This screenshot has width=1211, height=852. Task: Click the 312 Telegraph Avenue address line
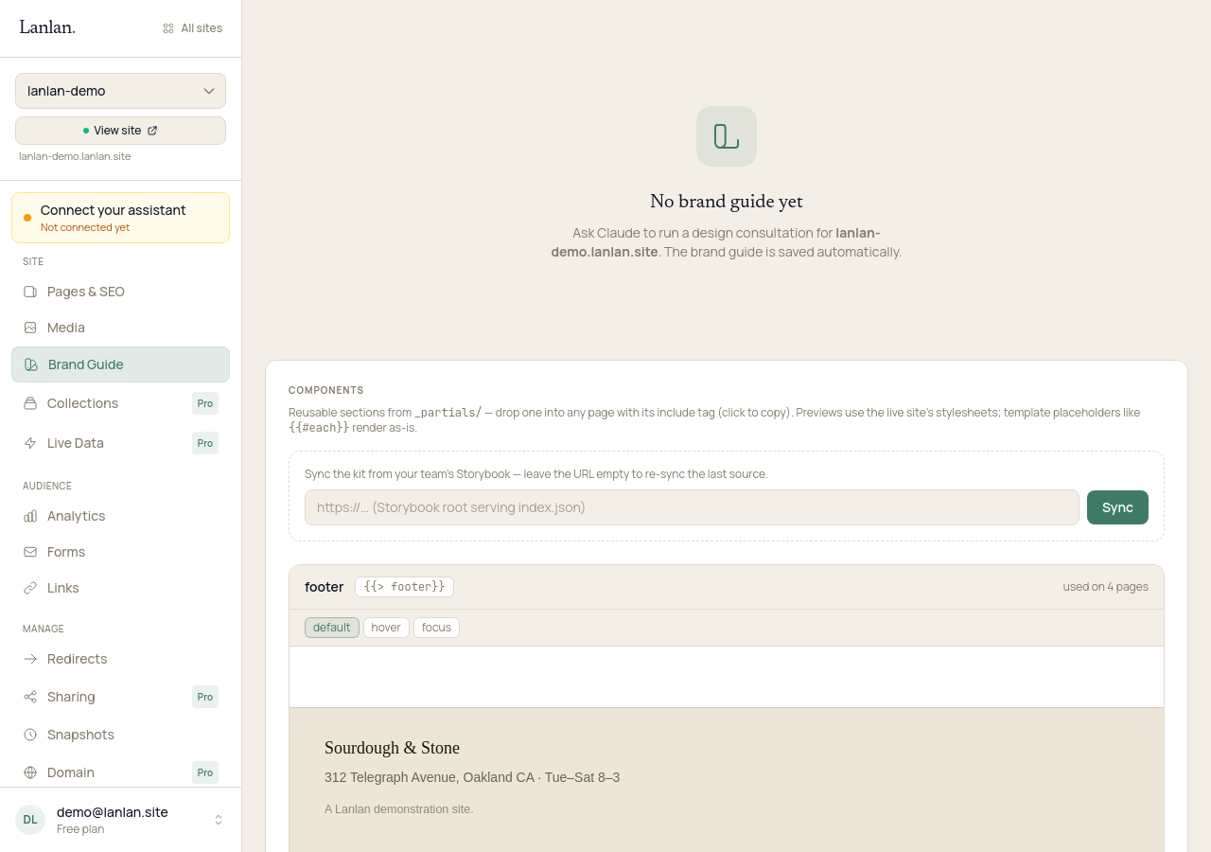(x=472, y=777)
